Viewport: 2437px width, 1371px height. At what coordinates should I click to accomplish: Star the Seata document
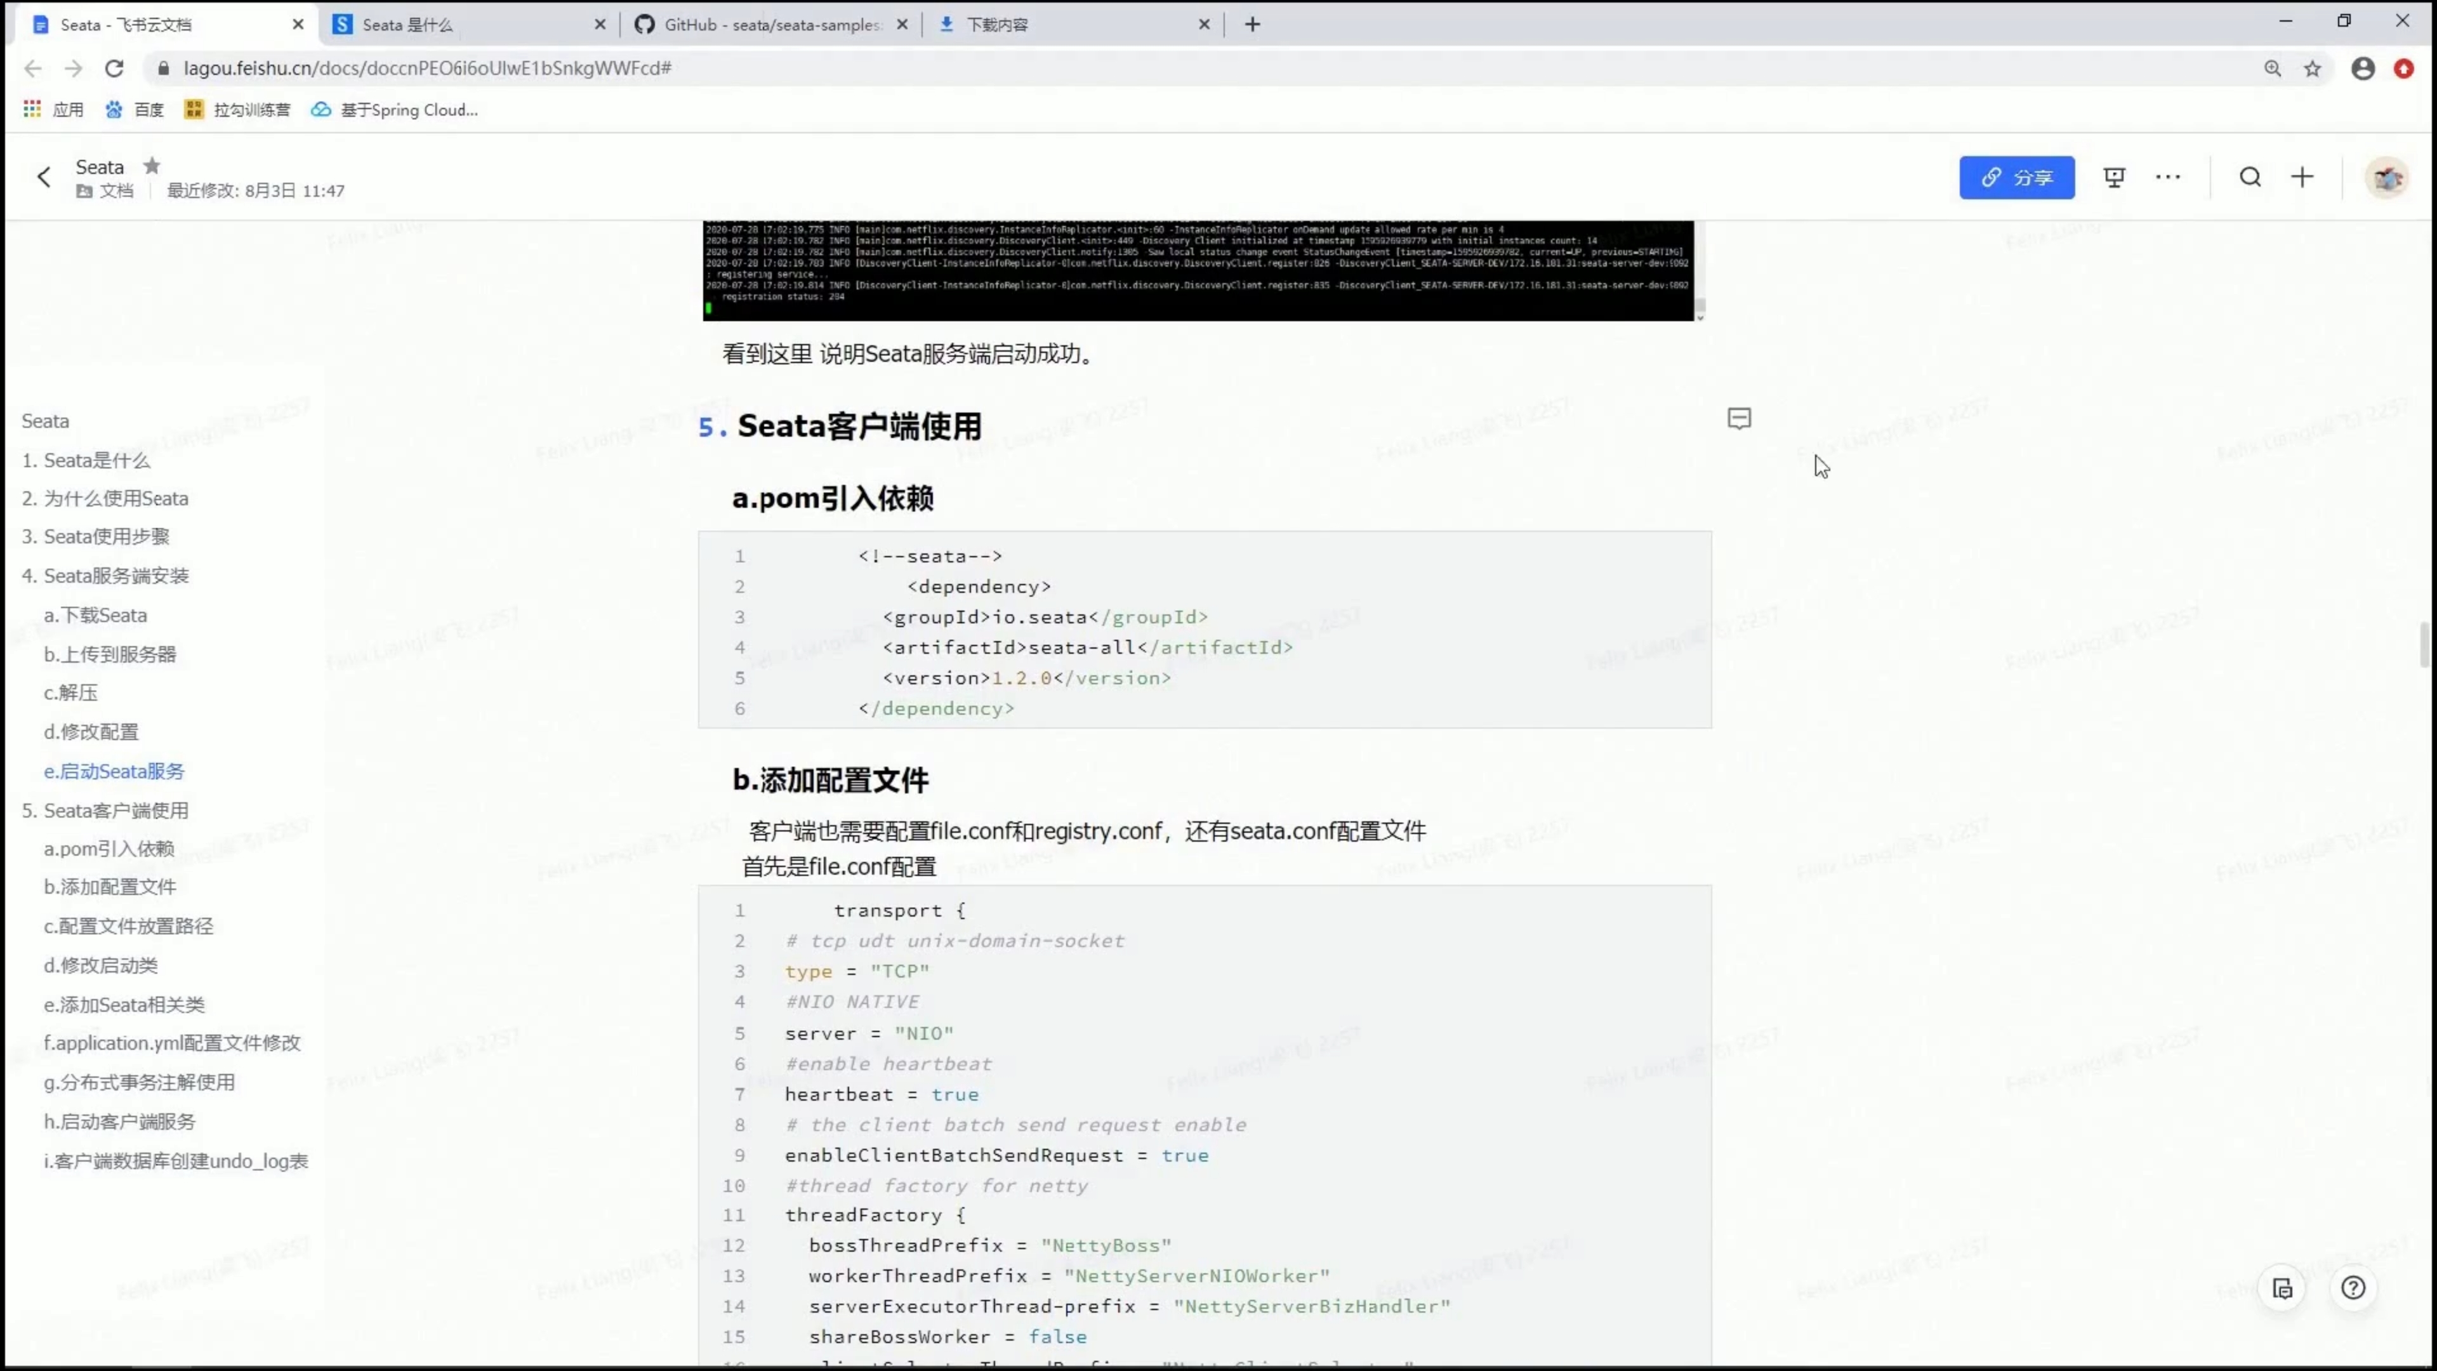point(152,166)
